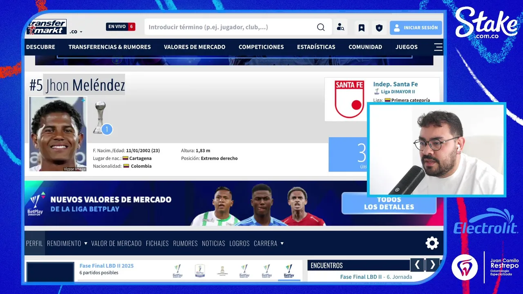
Task: Open the hamburger menu icon
Action: coord(438,47)
